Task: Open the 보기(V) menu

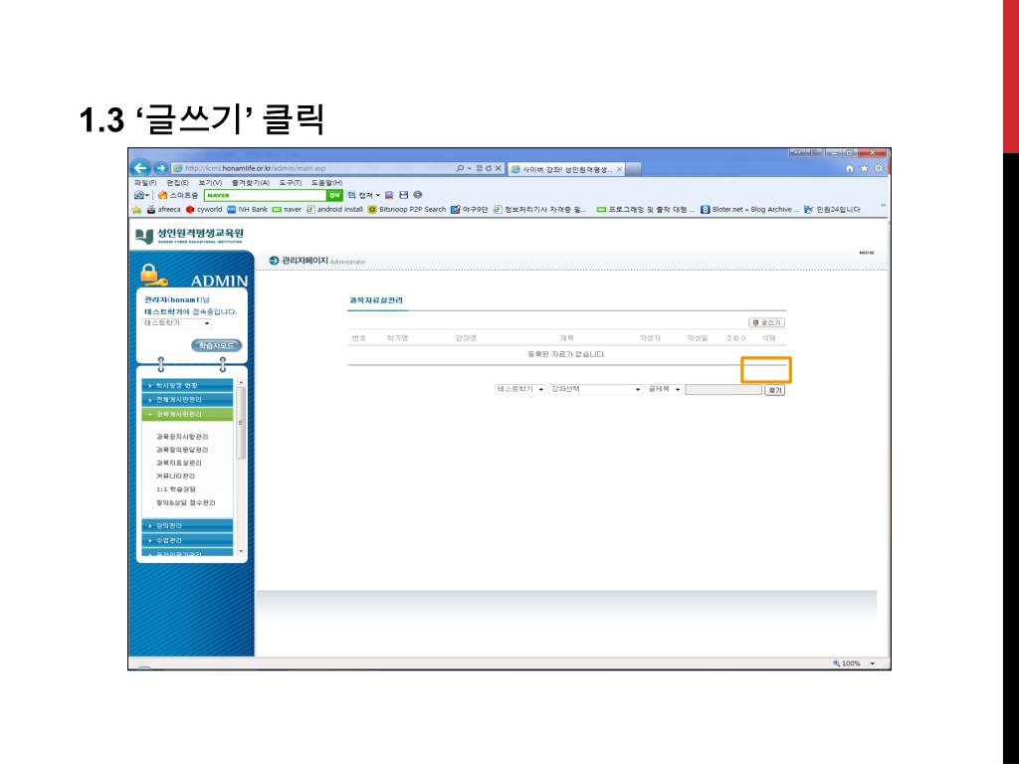Action: coord(210,183)
